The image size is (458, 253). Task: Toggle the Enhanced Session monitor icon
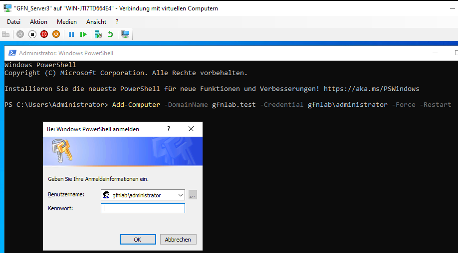point(125,34)
